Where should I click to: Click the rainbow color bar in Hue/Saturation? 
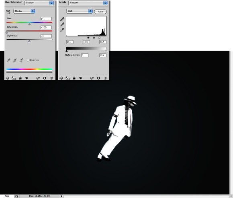pyautogui.click(x=29, y=69)
